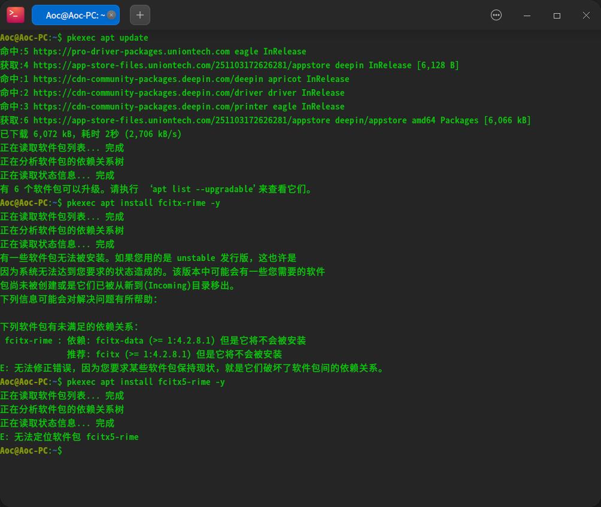The image size is (601, 507).
Task: Click 'apt list --upgradable' text
Action: [203, 189]
